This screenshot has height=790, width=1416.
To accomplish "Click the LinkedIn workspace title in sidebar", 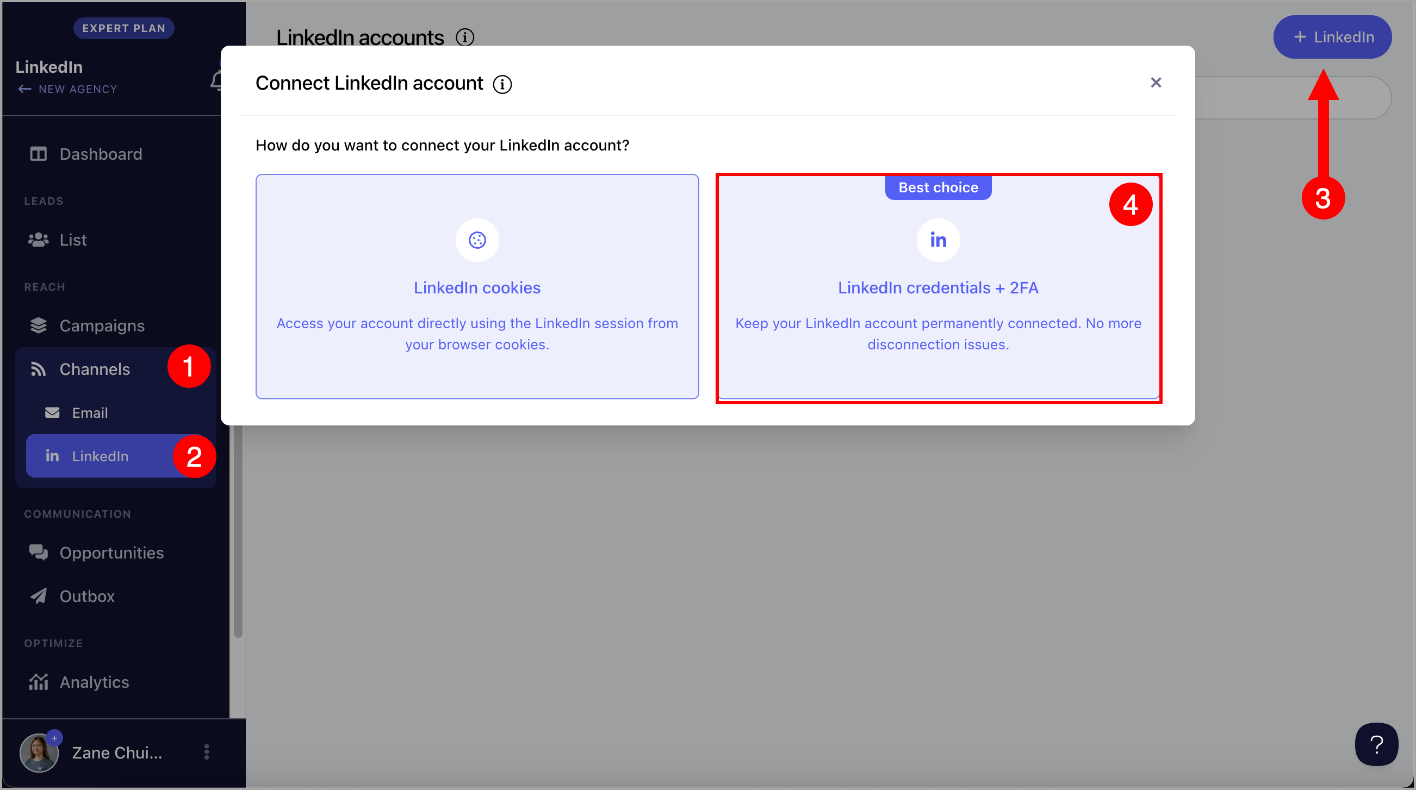I will (x=49, y=67).
